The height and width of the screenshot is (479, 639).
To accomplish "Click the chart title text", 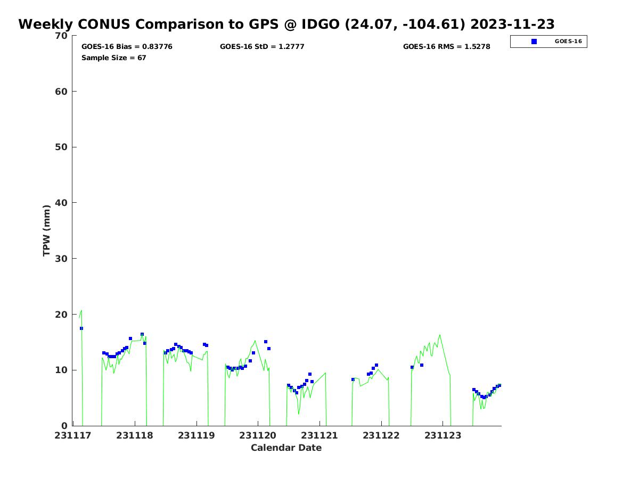I will [x=286, y=24].
